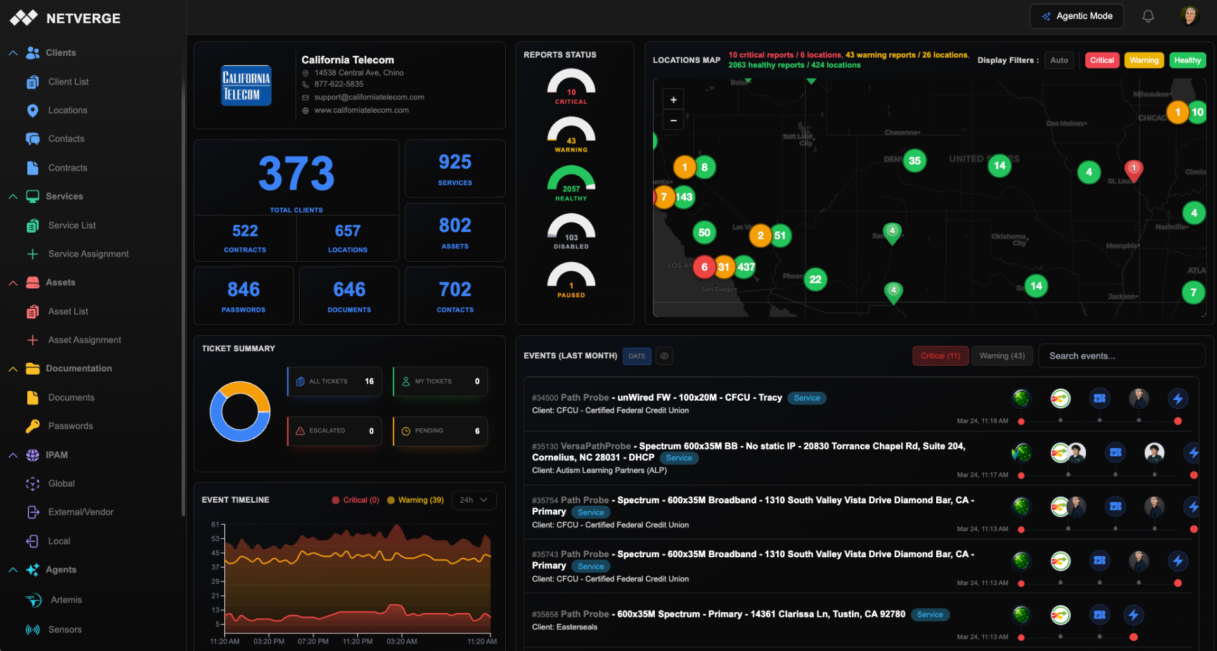Viewport: 1217px width, 651px height.
Task: Toggle the eye icon beside Events DATE
Action: [x=664, y=356]
